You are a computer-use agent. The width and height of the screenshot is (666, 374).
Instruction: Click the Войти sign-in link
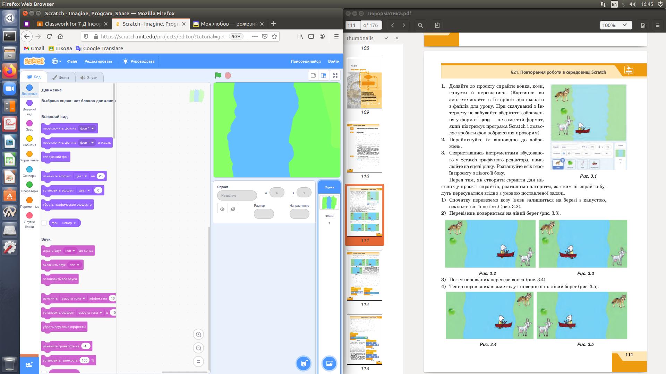(x=333, y=61)
